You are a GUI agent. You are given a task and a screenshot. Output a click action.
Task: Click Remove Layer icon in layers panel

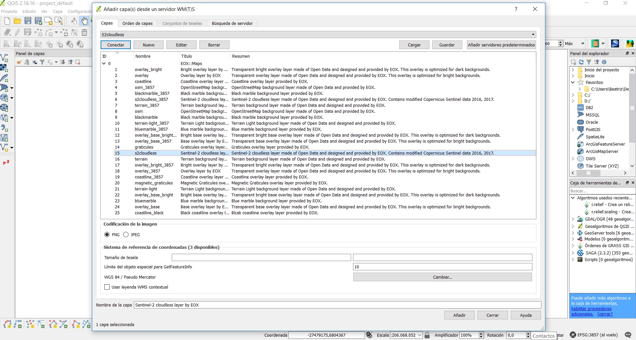[x=78, y=62]
